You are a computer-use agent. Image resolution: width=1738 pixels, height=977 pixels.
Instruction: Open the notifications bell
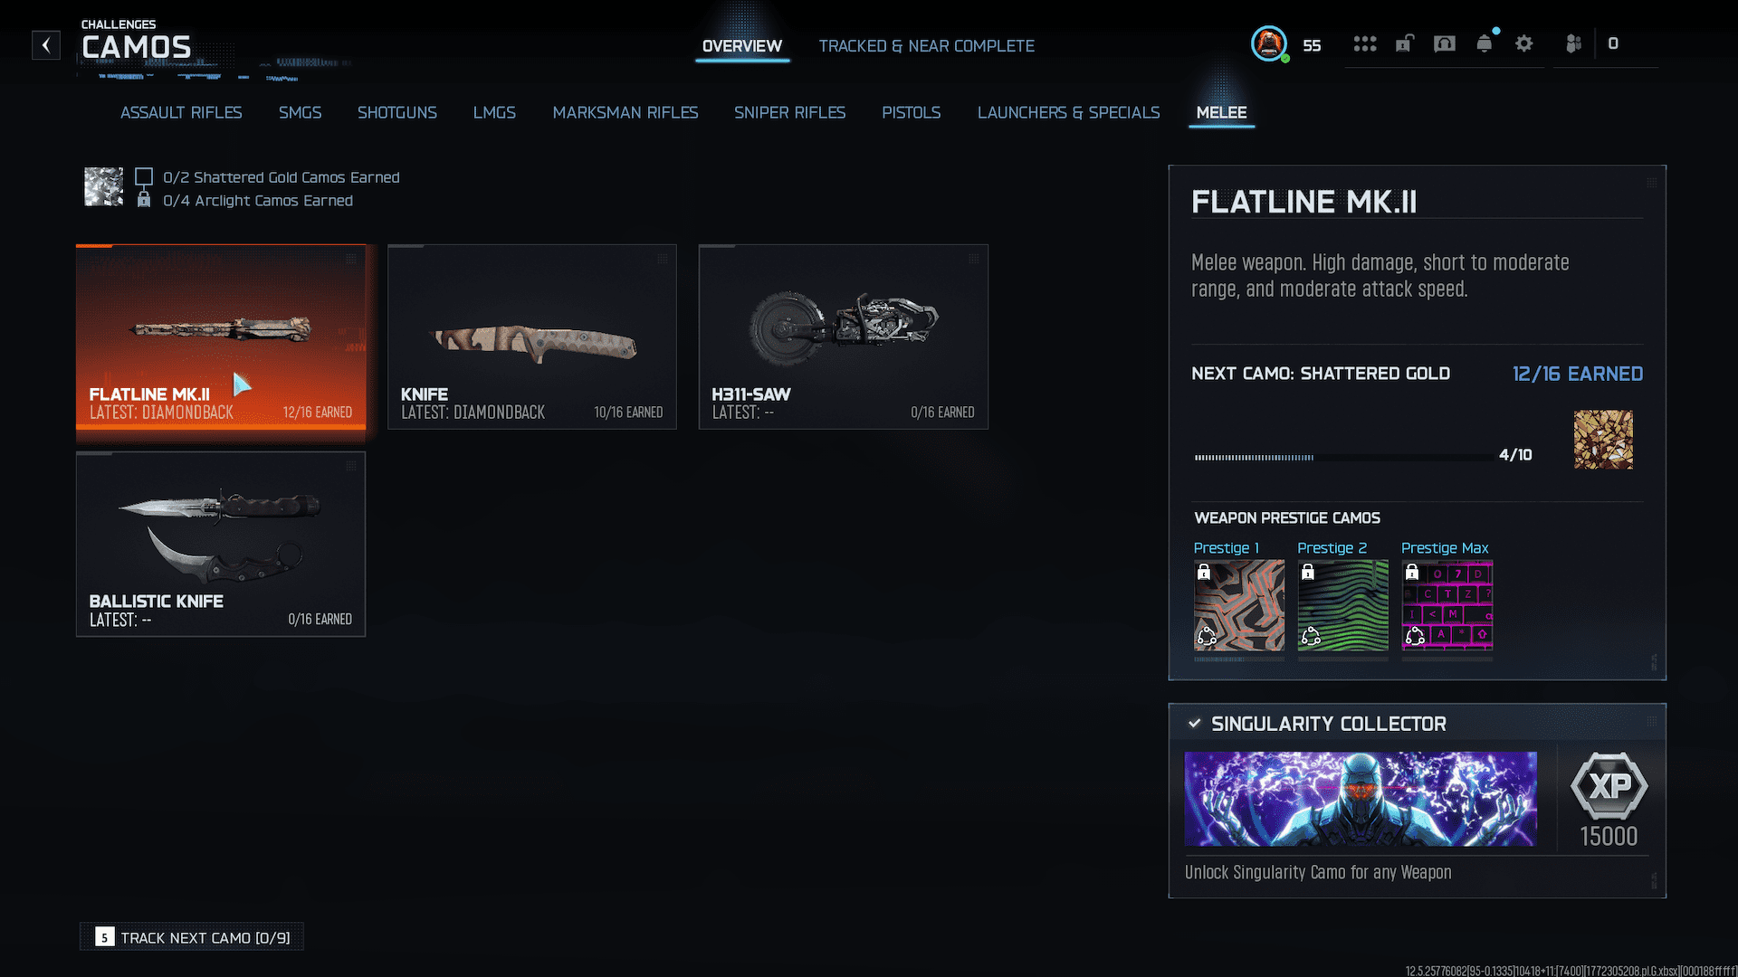pos(1485,43)
